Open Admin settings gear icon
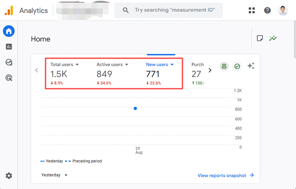Image resolution: width=296 pixels, height=189 pixels. 9,176
